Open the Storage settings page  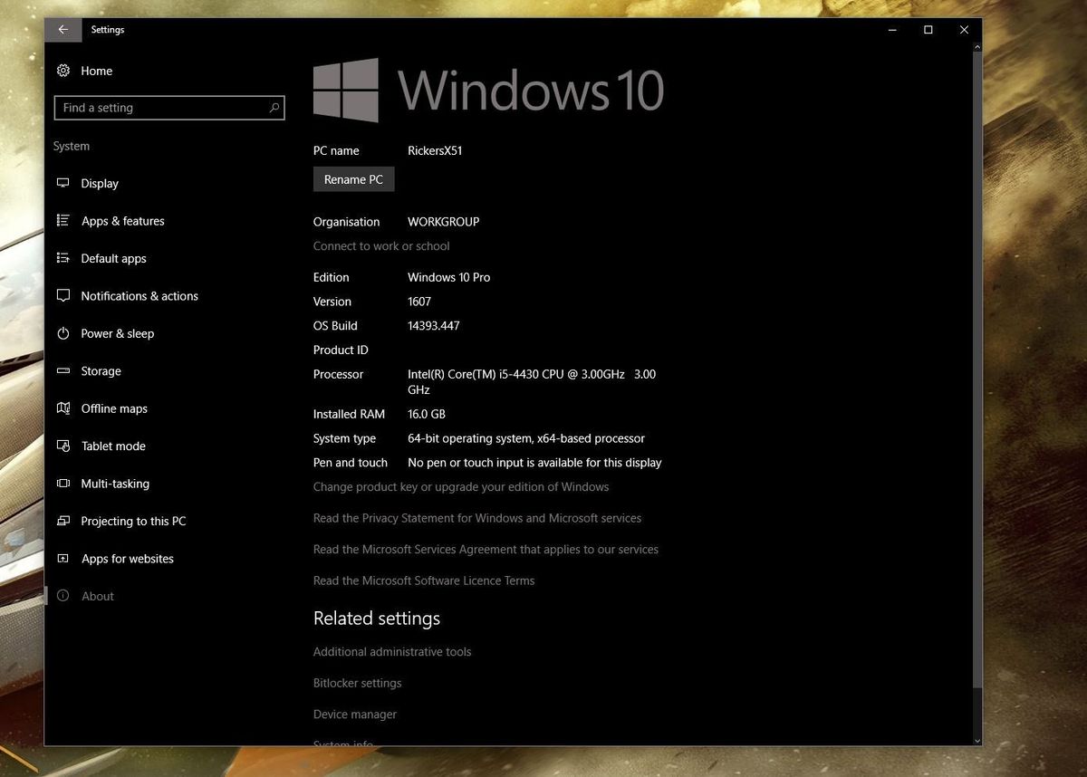100,370
